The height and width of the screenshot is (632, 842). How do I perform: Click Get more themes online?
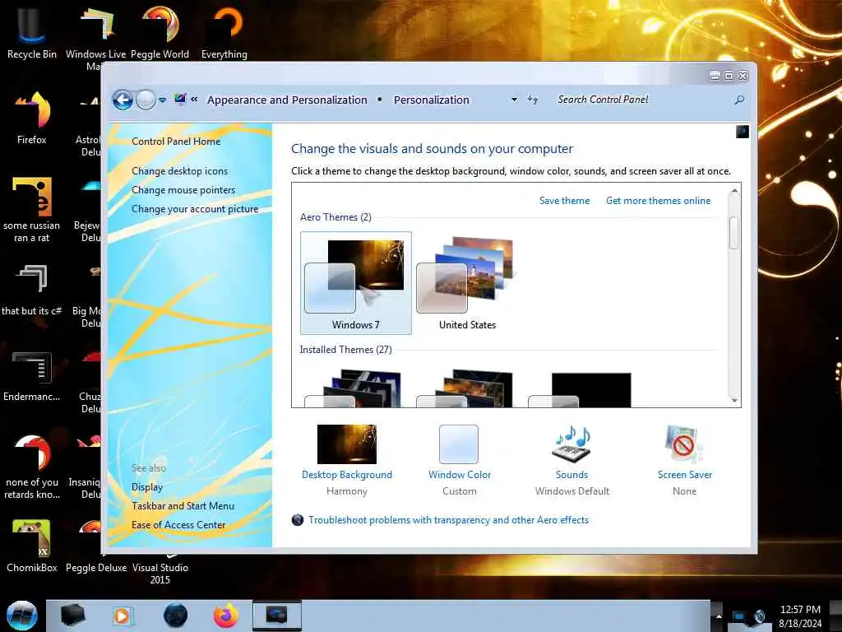click(658, 201)
